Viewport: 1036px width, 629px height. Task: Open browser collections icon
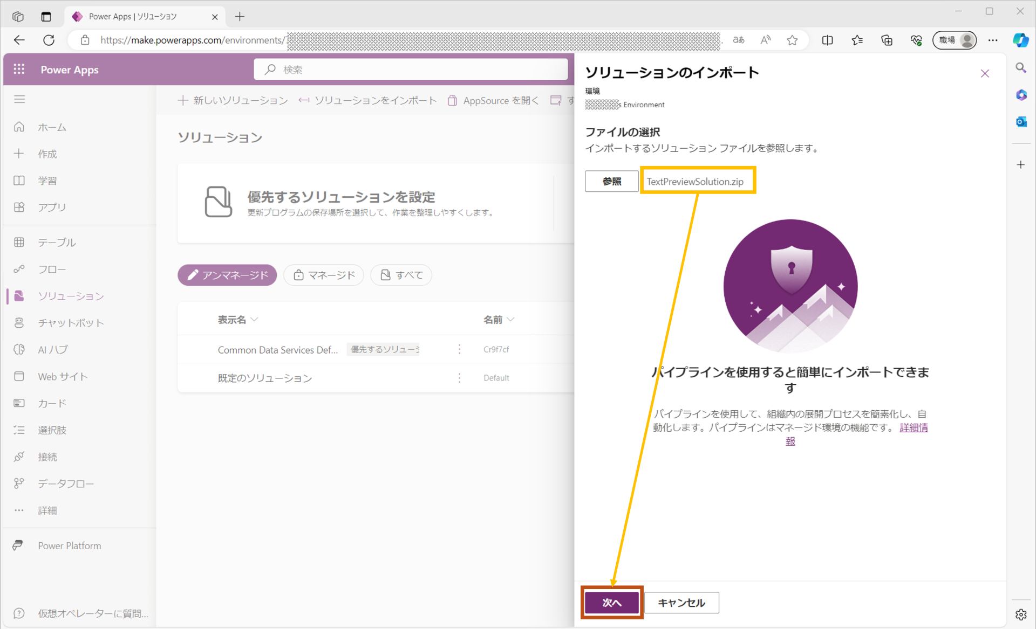(887, 40)
